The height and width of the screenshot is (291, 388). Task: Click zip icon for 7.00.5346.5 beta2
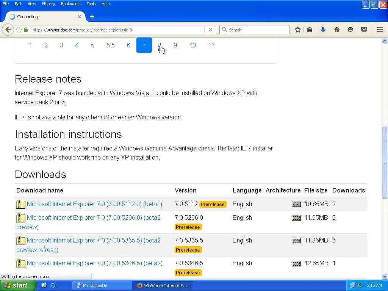click(x=21, y=263)
